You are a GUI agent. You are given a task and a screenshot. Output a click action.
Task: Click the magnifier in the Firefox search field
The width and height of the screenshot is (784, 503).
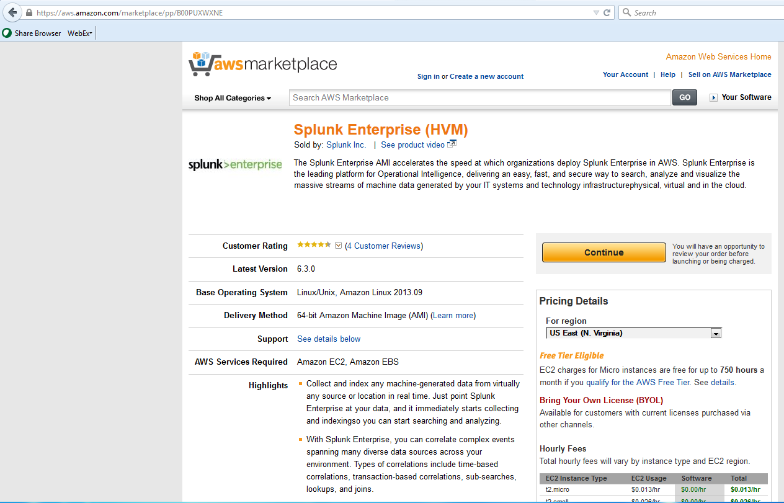626,12
